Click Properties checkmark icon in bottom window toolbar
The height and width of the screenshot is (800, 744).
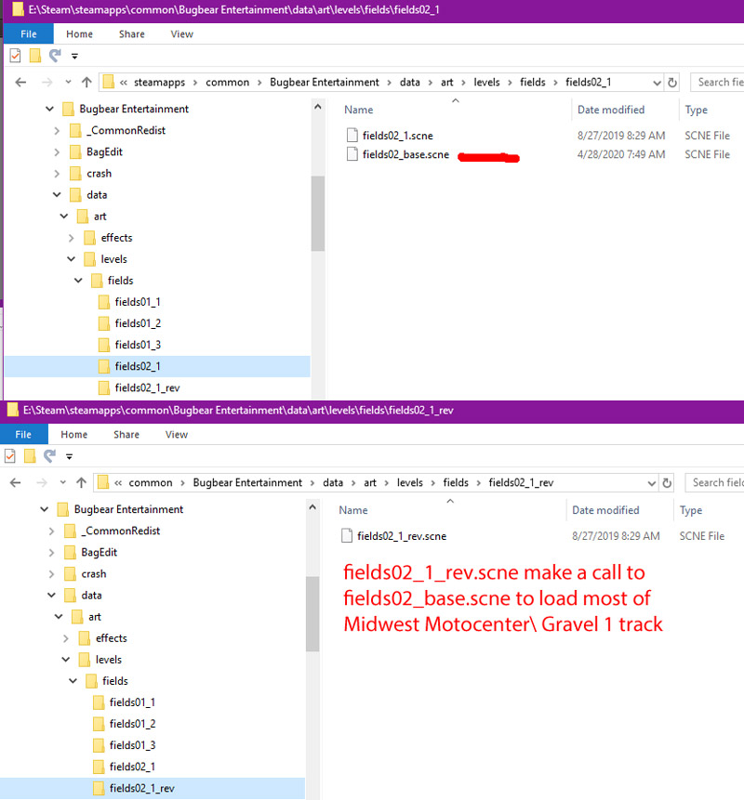pos(10,456)
